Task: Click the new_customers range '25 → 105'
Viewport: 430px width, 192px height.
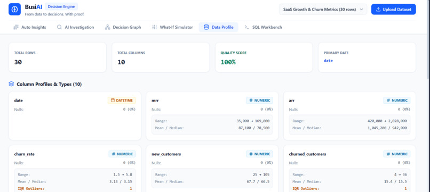Action: tap(261, 174)
